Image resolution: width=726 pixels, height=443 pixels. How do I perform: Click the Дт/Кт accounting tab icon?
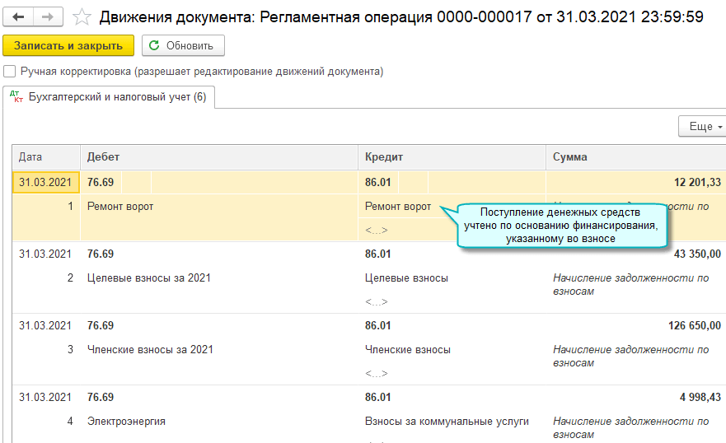pos(16,97)
